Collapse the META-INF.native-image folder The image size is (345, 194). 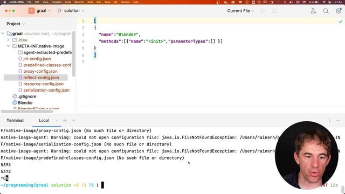(9, 46)
